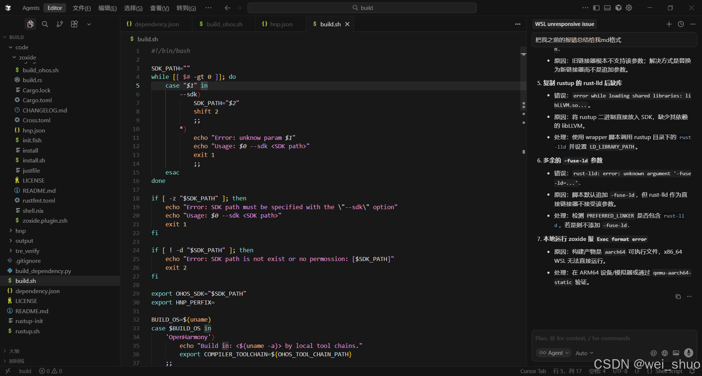Change indentation via 空格: 4
Image resolution: width=702 pixels, height=376 pixels.
[x=597, y=371]
